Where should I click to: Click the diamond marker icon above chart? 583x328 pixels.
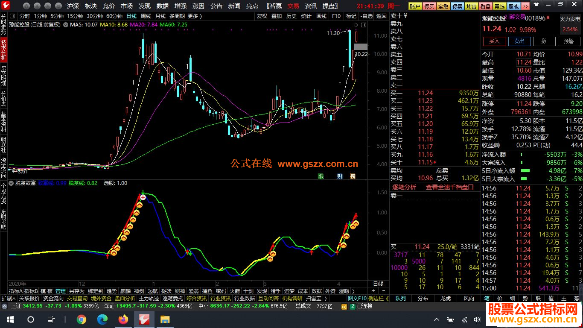[x=355, y=24]
